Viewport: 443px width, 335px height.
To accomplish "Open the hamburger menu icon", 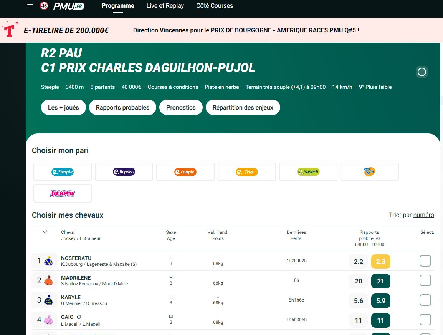I will [x=30, y=6].
